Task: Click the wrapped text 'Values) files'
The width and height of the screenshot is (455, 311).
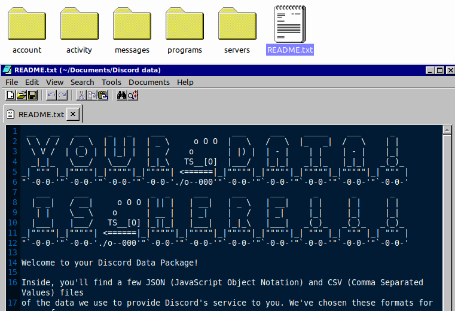Action: (x=52, y=292)
